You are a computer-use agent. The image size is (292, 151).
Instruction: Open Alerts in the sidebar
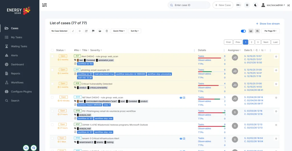click(x=14, y=55)
